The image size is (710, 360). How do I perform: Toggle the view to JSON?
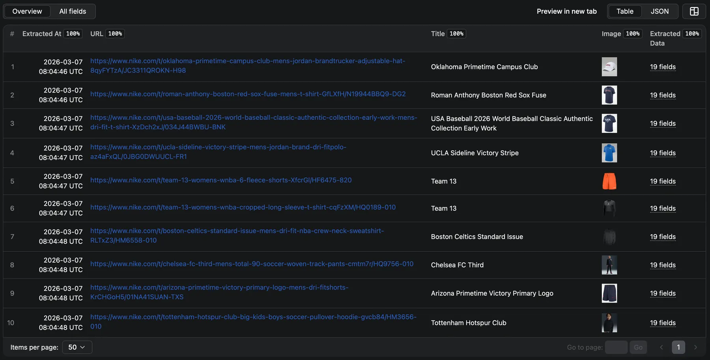point(660,11)
